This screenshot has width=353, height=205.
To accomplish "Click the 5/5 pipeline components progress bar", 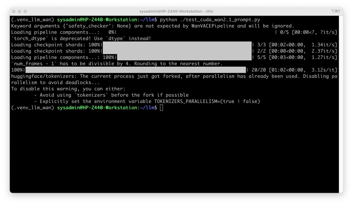I will [184, 57].
